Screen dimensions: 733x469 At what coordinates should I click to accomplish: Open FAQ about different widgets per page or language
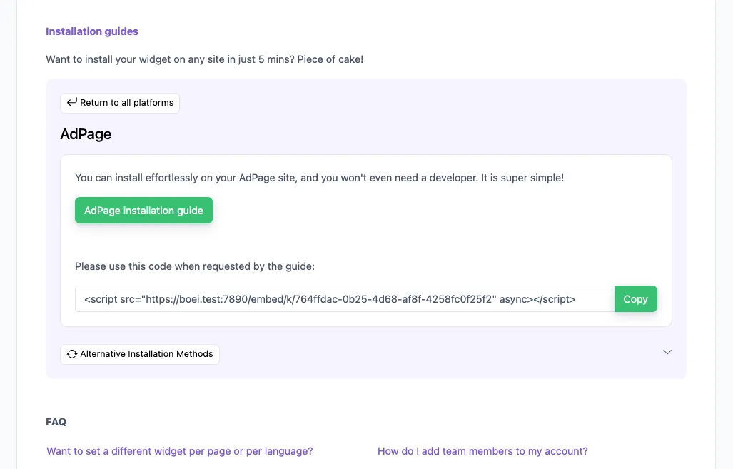pyautogui.click(x=179, y=450)
